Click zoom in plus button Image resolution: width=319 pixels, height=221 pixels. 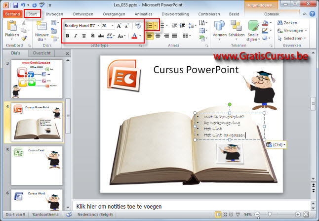(x=298, y=214)
